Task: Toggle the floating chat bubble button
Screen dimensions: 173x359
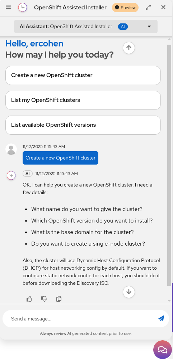Action: (x=163, y=350)
